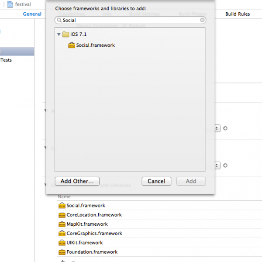The width and height of the screenshot is (262, 262).
Task: Click the lower popup stepper arrows
Action: pyautogui.click(x=217, y=165)
